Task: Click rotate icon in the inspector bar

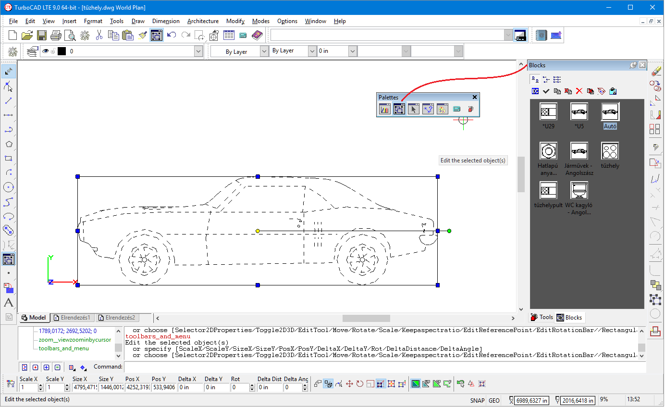Action: click(x=359, y=384)
